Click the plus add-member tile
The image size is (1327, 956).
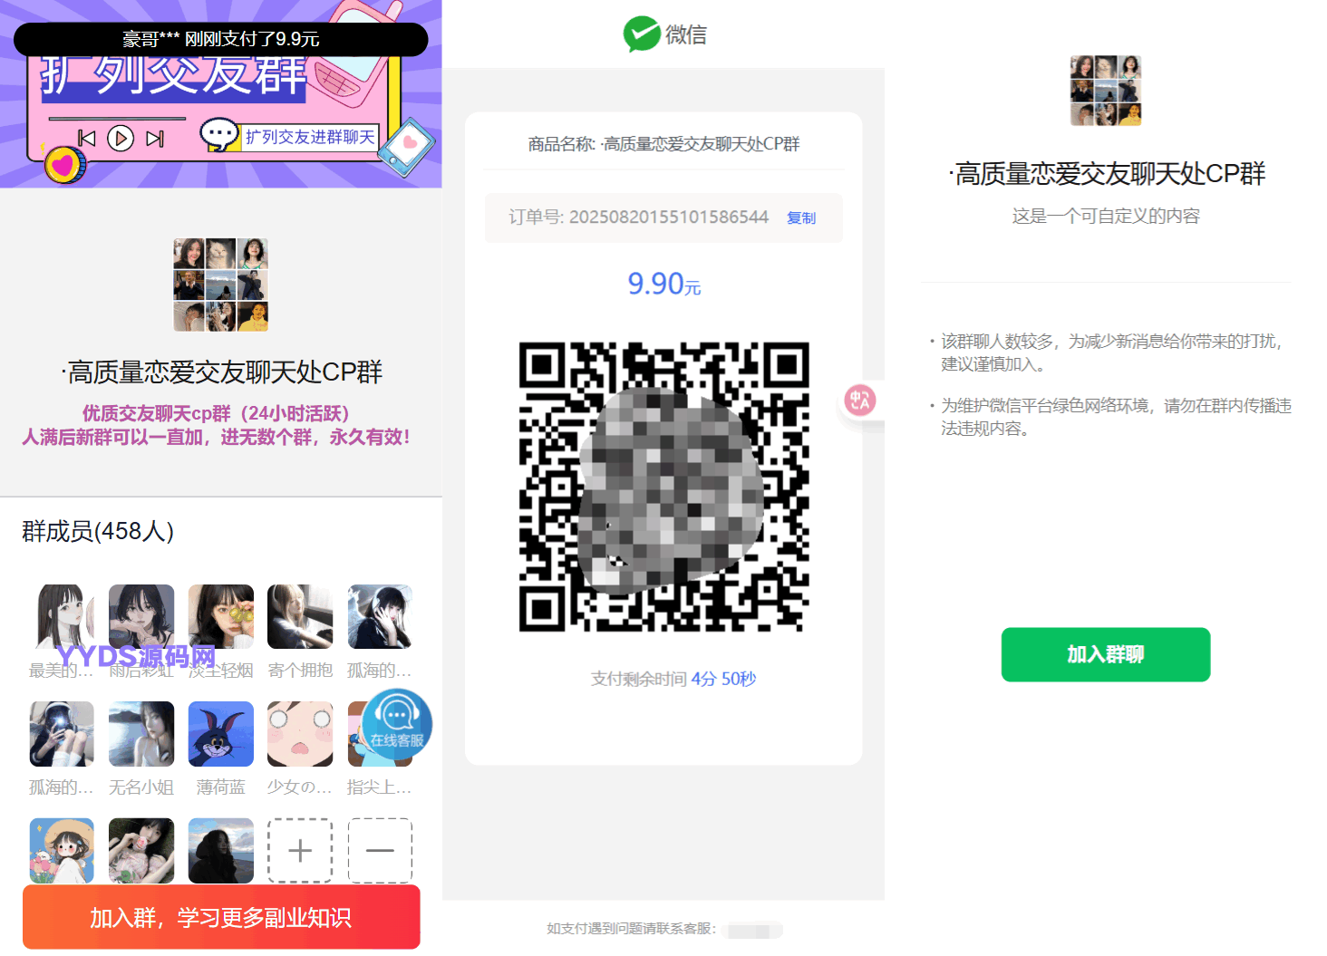tap(300, 850)
